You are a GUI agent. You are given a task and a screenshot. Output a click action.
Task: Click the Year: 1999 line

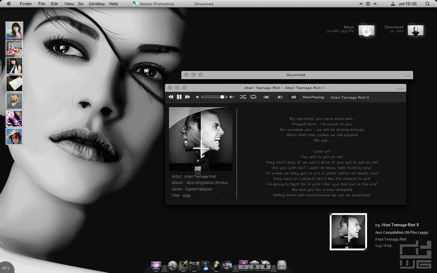tap(181, 196)
